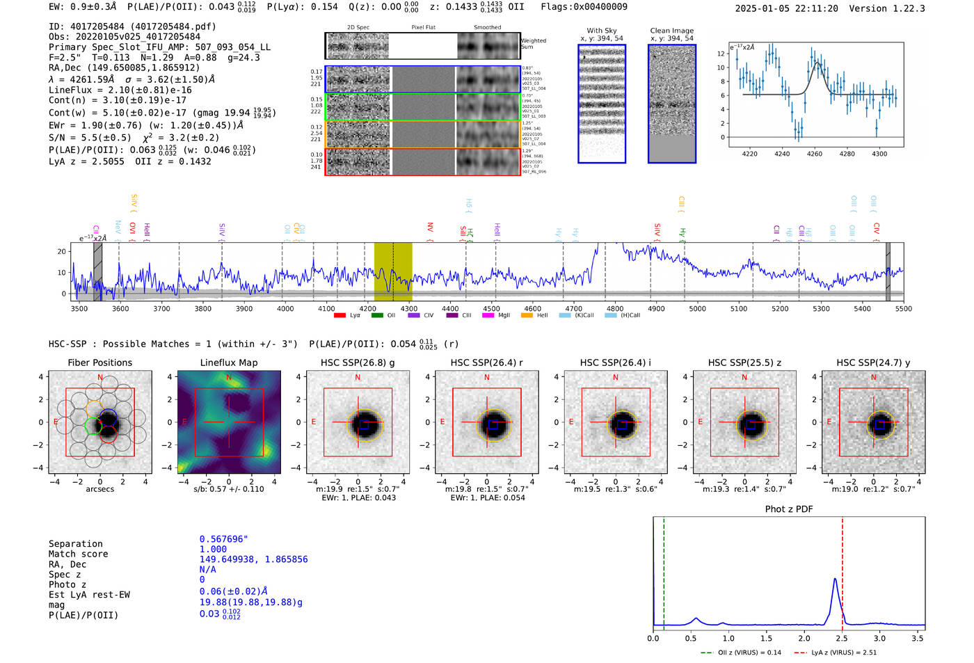Click the green OII legend swatch

pos(376,316)
